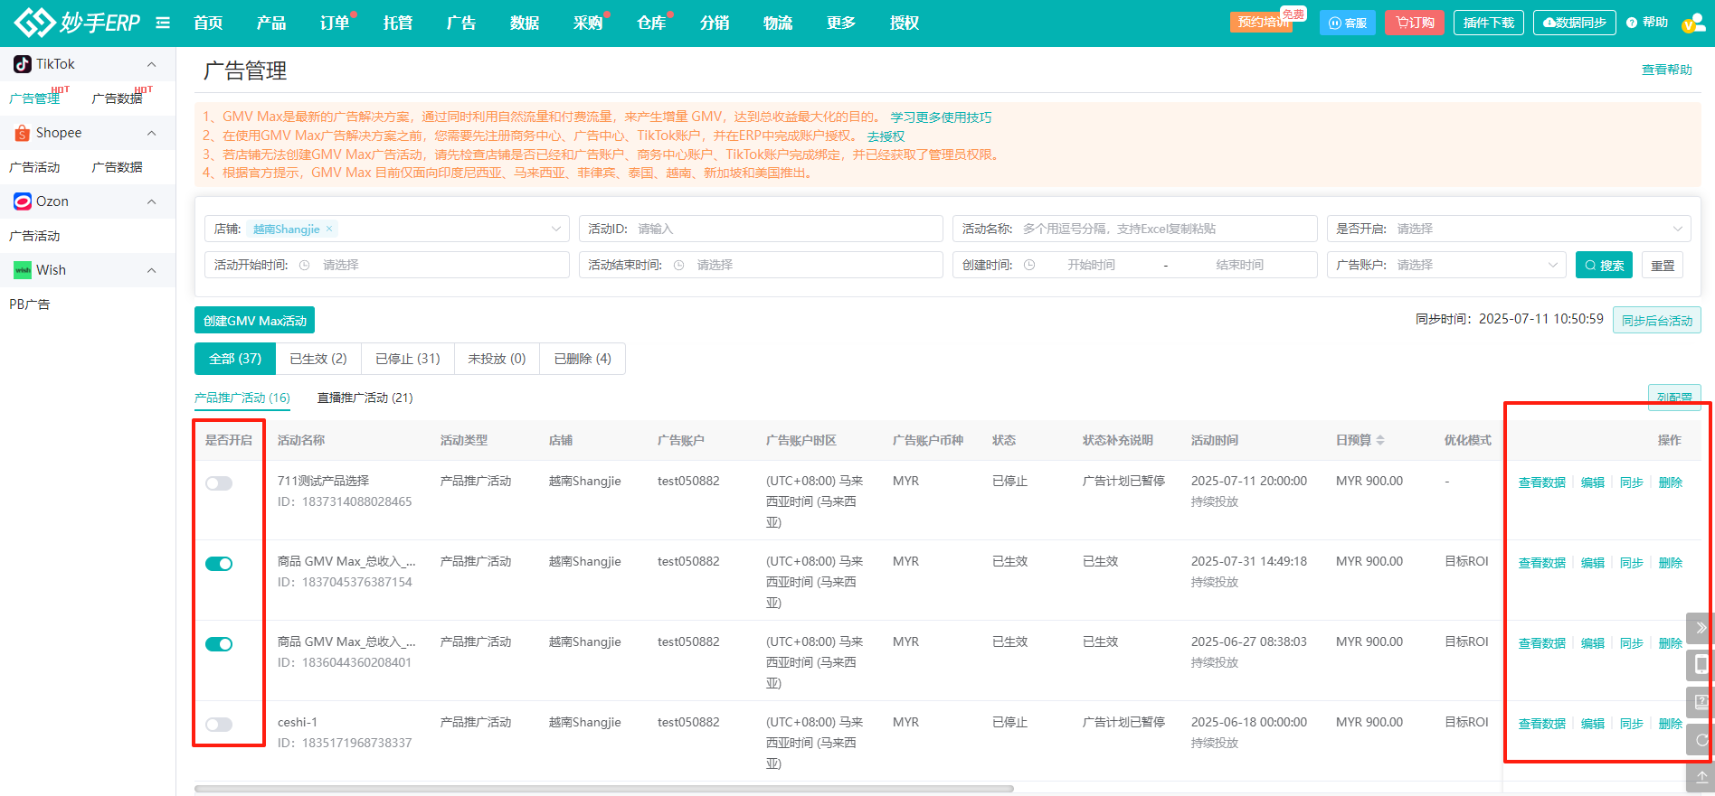Disable toggle for campaign ID 1837045376387154
The image size is (1715, 796).
[219, 564]
